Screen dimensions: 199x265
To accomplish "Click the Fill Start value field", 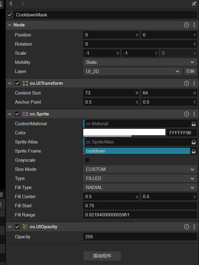I will pos(140,206).
